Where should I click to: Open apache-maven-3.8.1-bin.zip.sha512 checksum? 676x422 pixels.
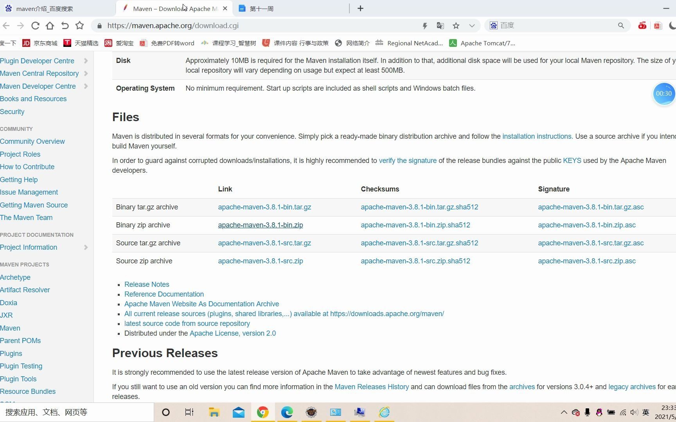coord(415,225)
